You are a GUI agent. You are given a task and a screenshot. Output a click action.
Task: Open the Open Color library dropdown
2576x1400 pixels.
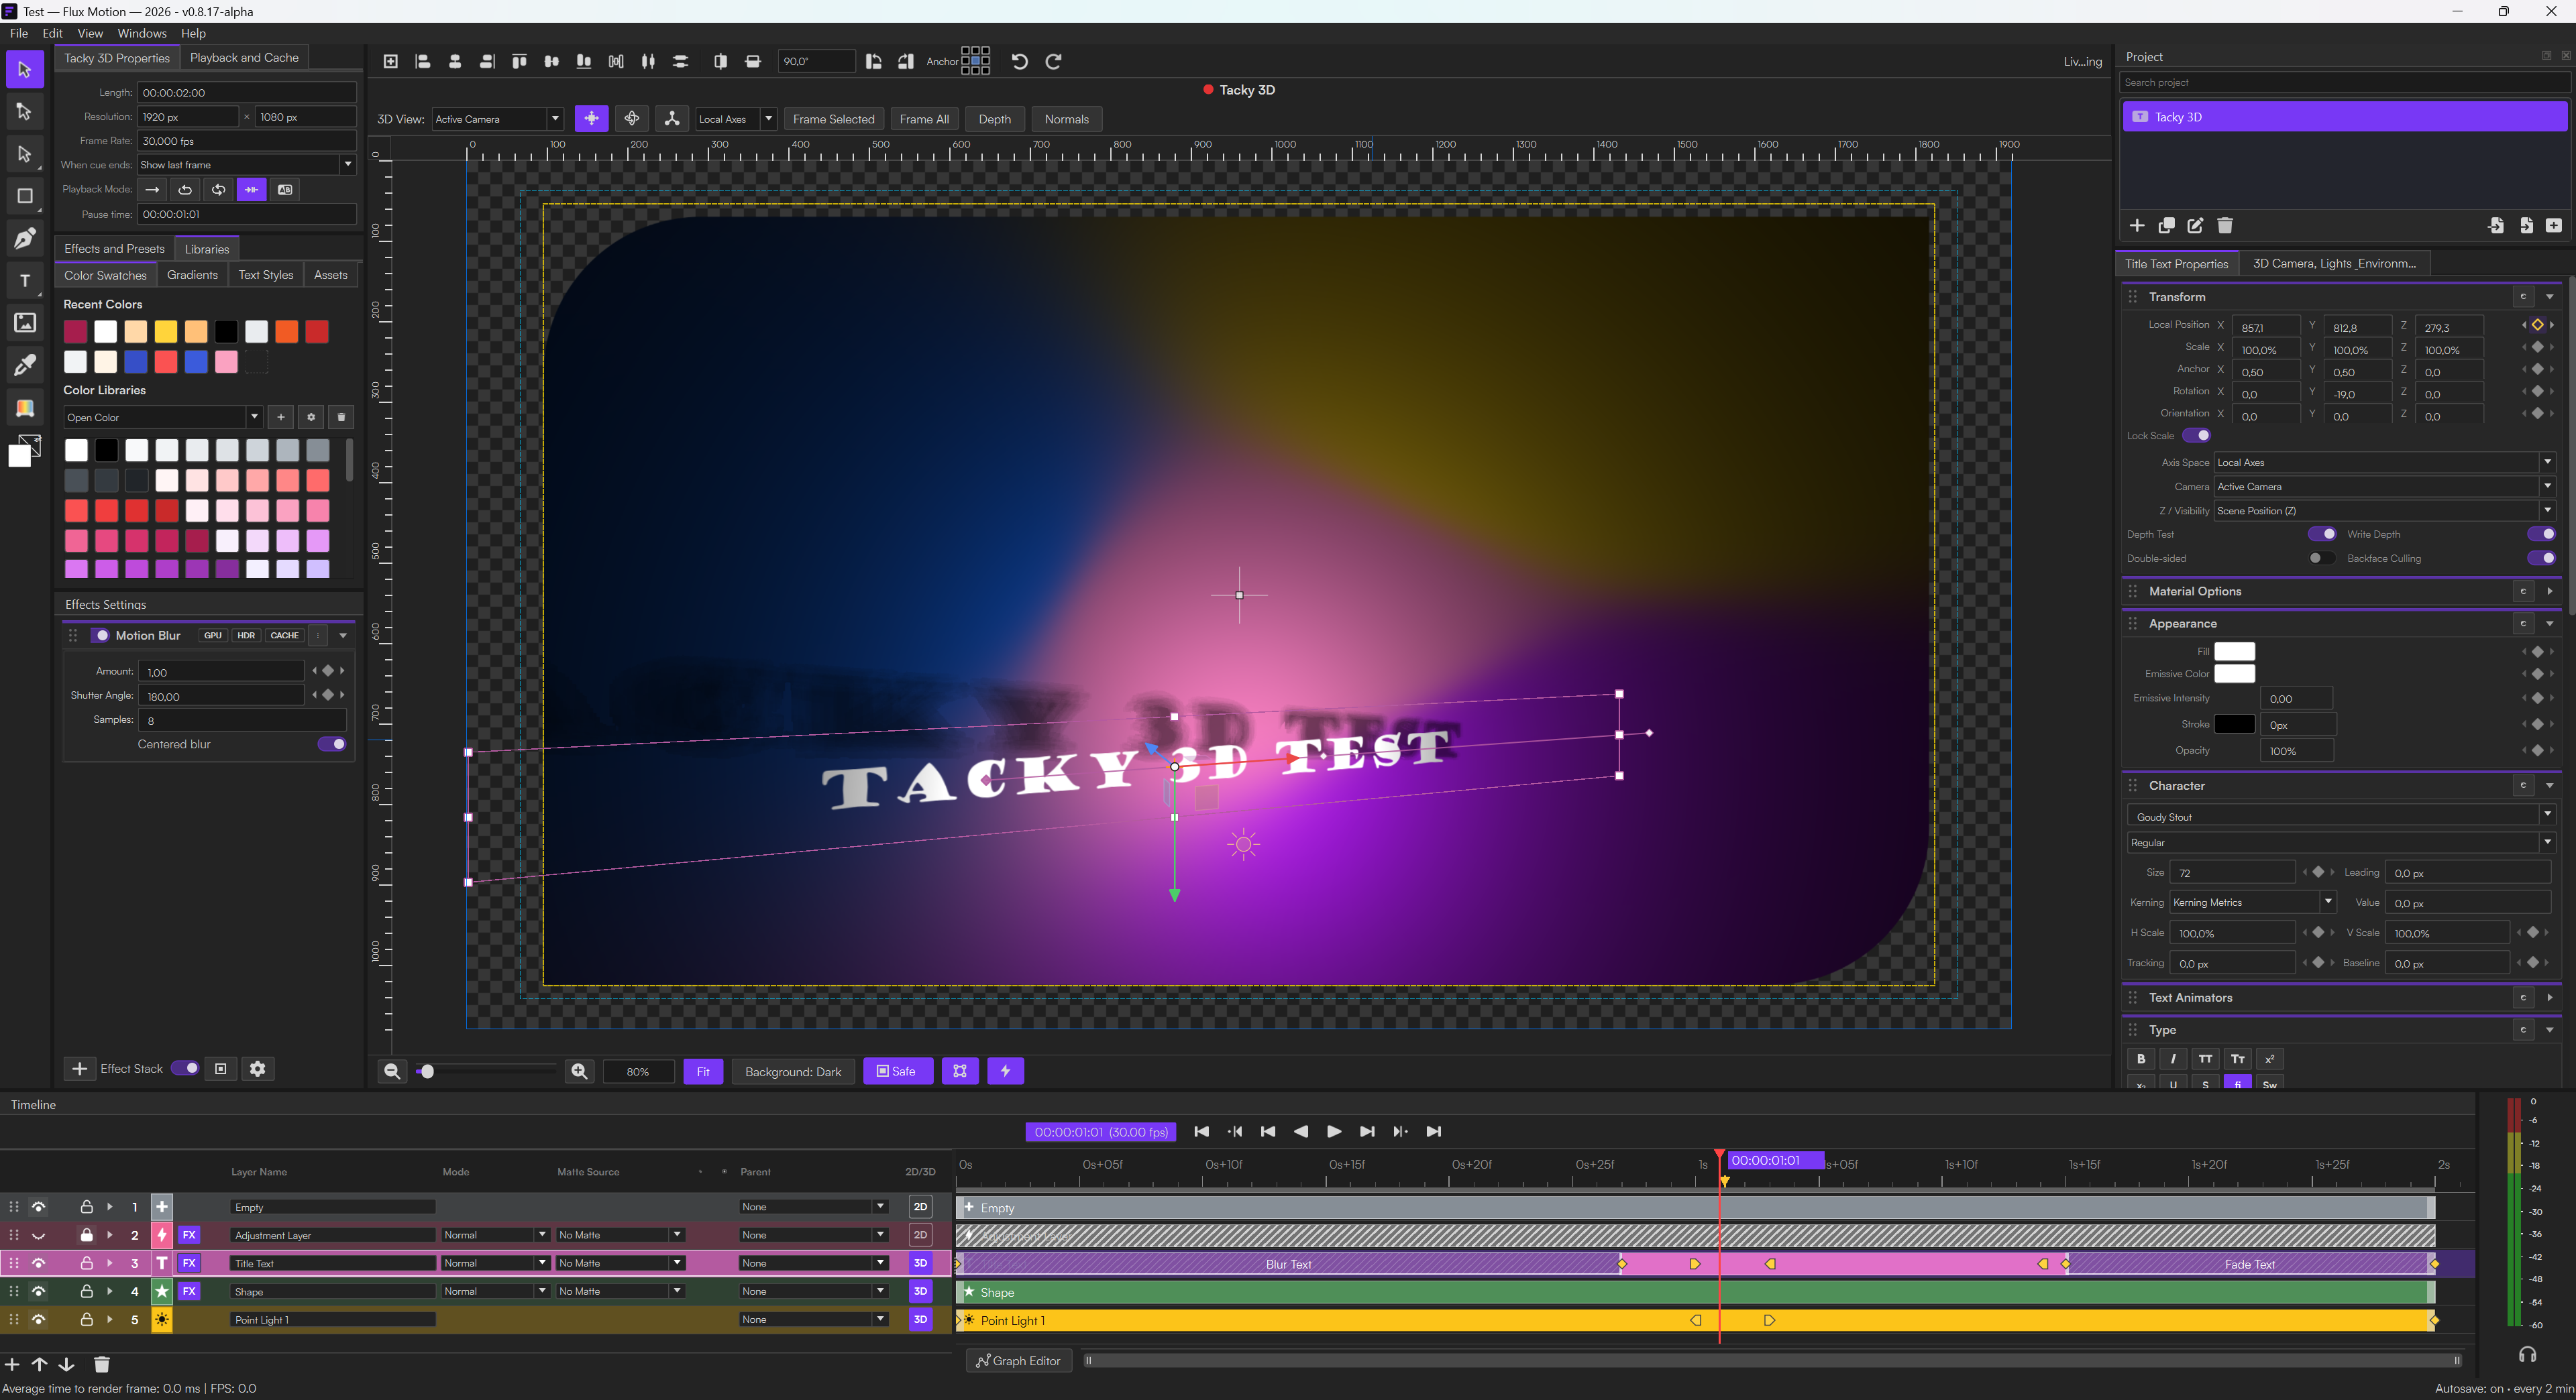163,418
